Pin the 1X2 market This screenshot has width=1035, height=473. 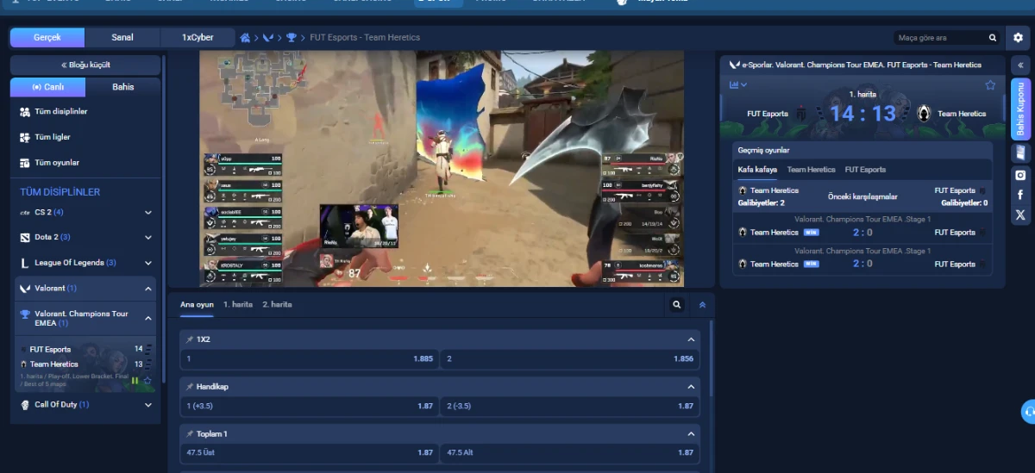coord(190,339)
